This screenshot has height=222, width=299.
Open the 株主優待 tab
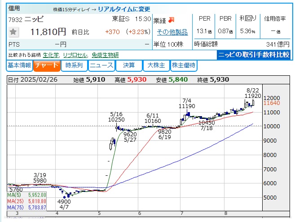point(183,65)
